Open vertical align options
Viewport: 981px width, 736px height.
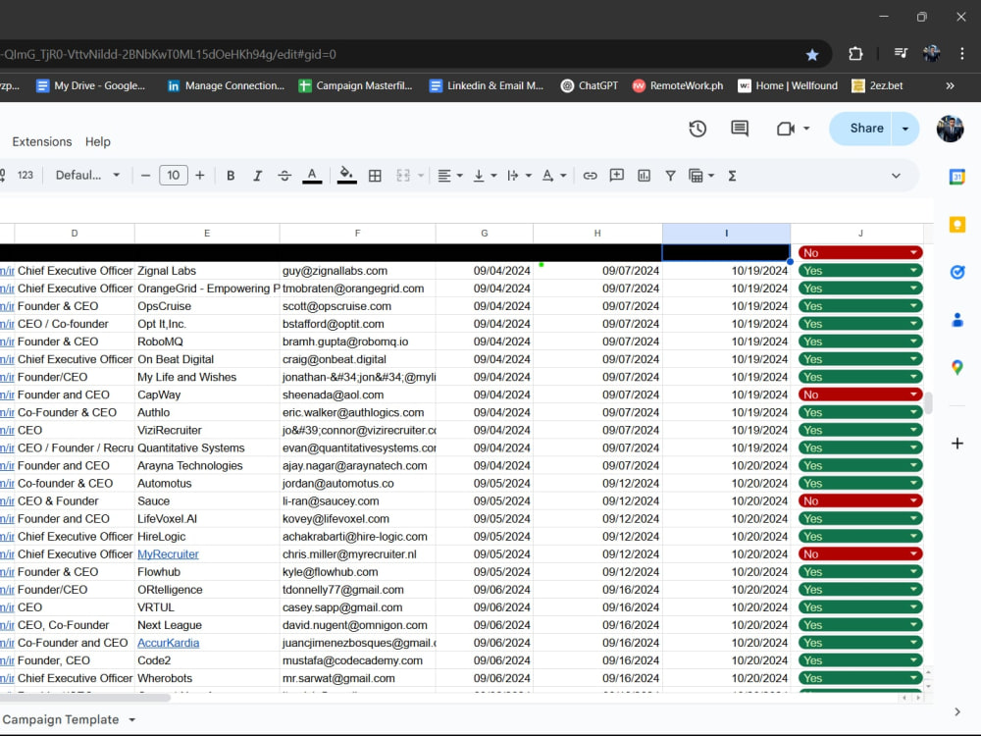(485, 176)
